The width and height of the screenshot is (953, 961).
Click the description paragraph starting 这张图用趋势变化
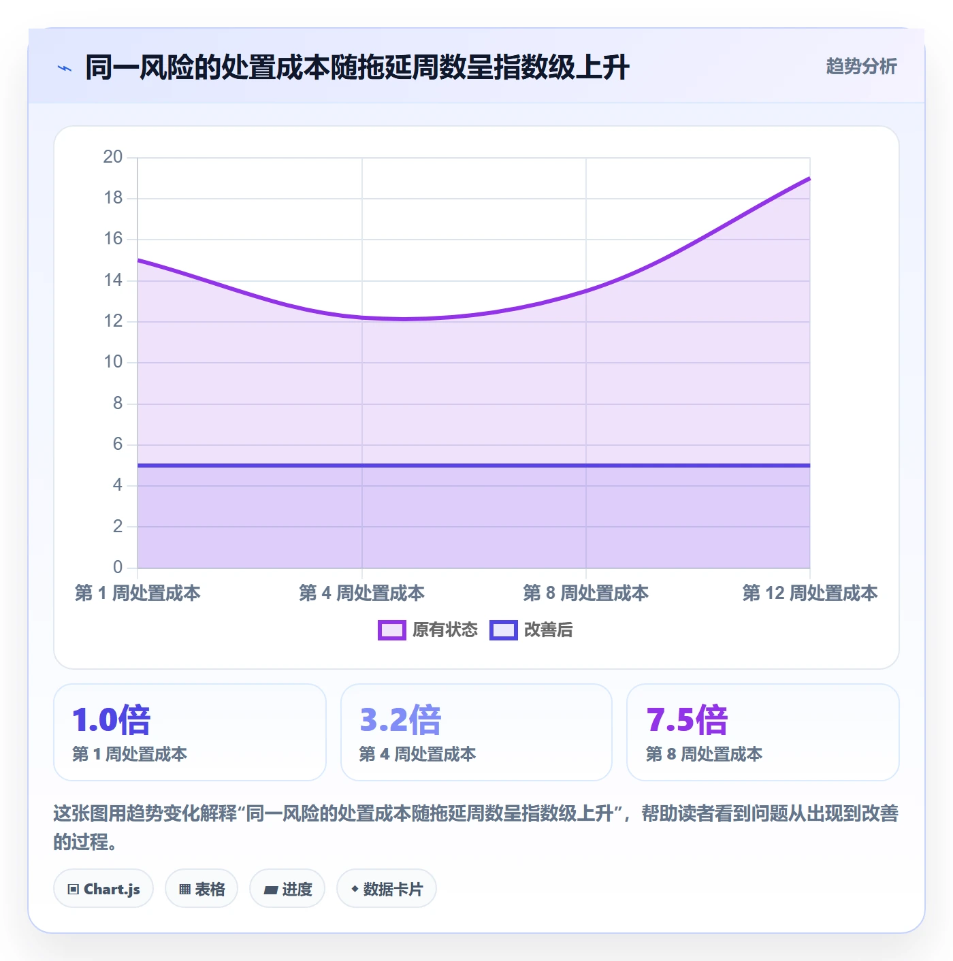tap(476, 828)
